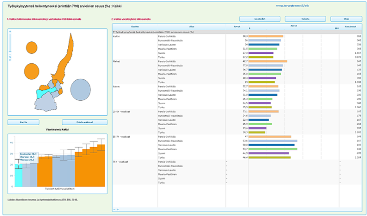
Task: Click the olive 27,2 bar for Turku
Action: 261,57
